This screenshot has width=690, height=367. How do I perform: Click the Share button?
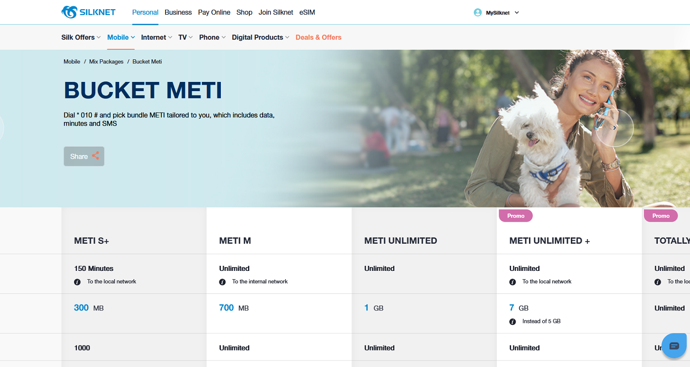coord(84,156)
